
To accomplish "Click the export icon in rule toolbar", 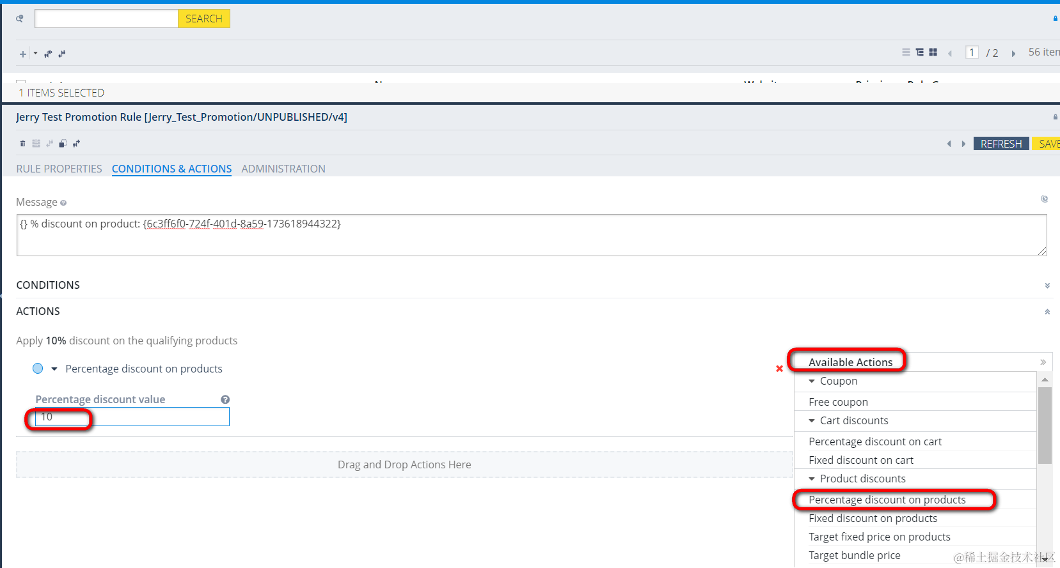I will (76, 144).
